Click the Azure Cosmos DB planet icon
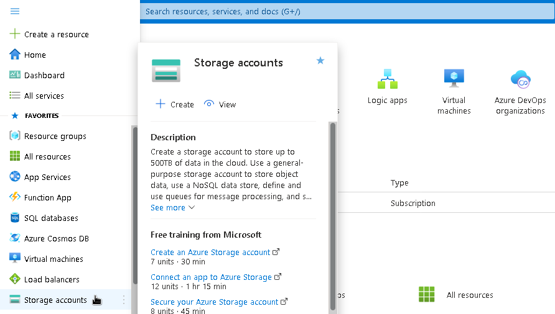This screenshot has width=555, height=314. 15,238
